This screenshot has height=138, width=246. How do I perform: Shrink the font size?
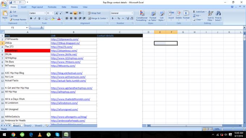tap(61, 13)
